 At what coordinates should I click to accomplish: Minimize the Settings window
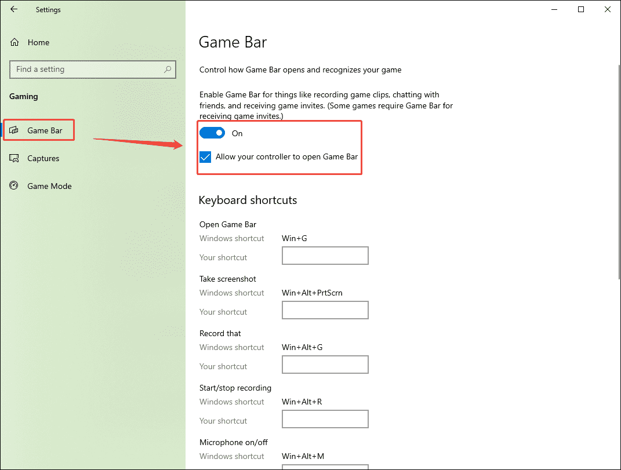point(554,9)
